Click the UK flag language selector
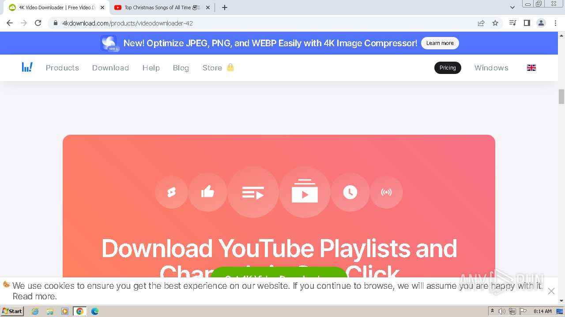Image resolution: width=565 pixels, height=317 pixels. click(x=531, y=68)
